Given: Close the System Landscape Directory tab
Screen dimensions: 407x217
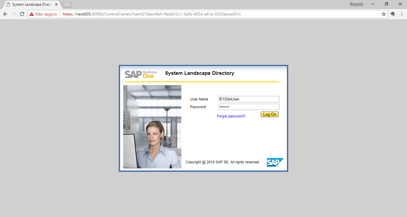Looking at the screenshot, I should tap(56, 4).
